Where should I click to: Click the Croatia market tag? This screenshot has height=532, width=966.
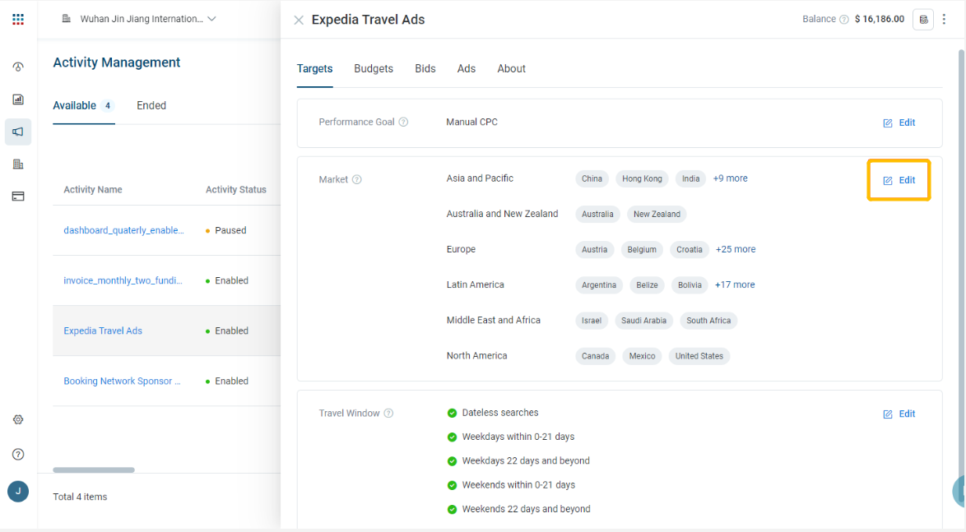pos(690,250)
